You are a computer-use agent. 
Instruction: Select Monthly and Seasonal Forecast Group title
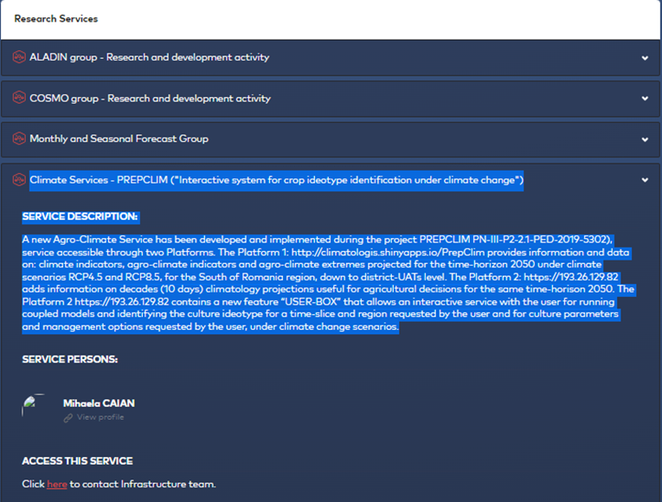[x=119, y=138]
